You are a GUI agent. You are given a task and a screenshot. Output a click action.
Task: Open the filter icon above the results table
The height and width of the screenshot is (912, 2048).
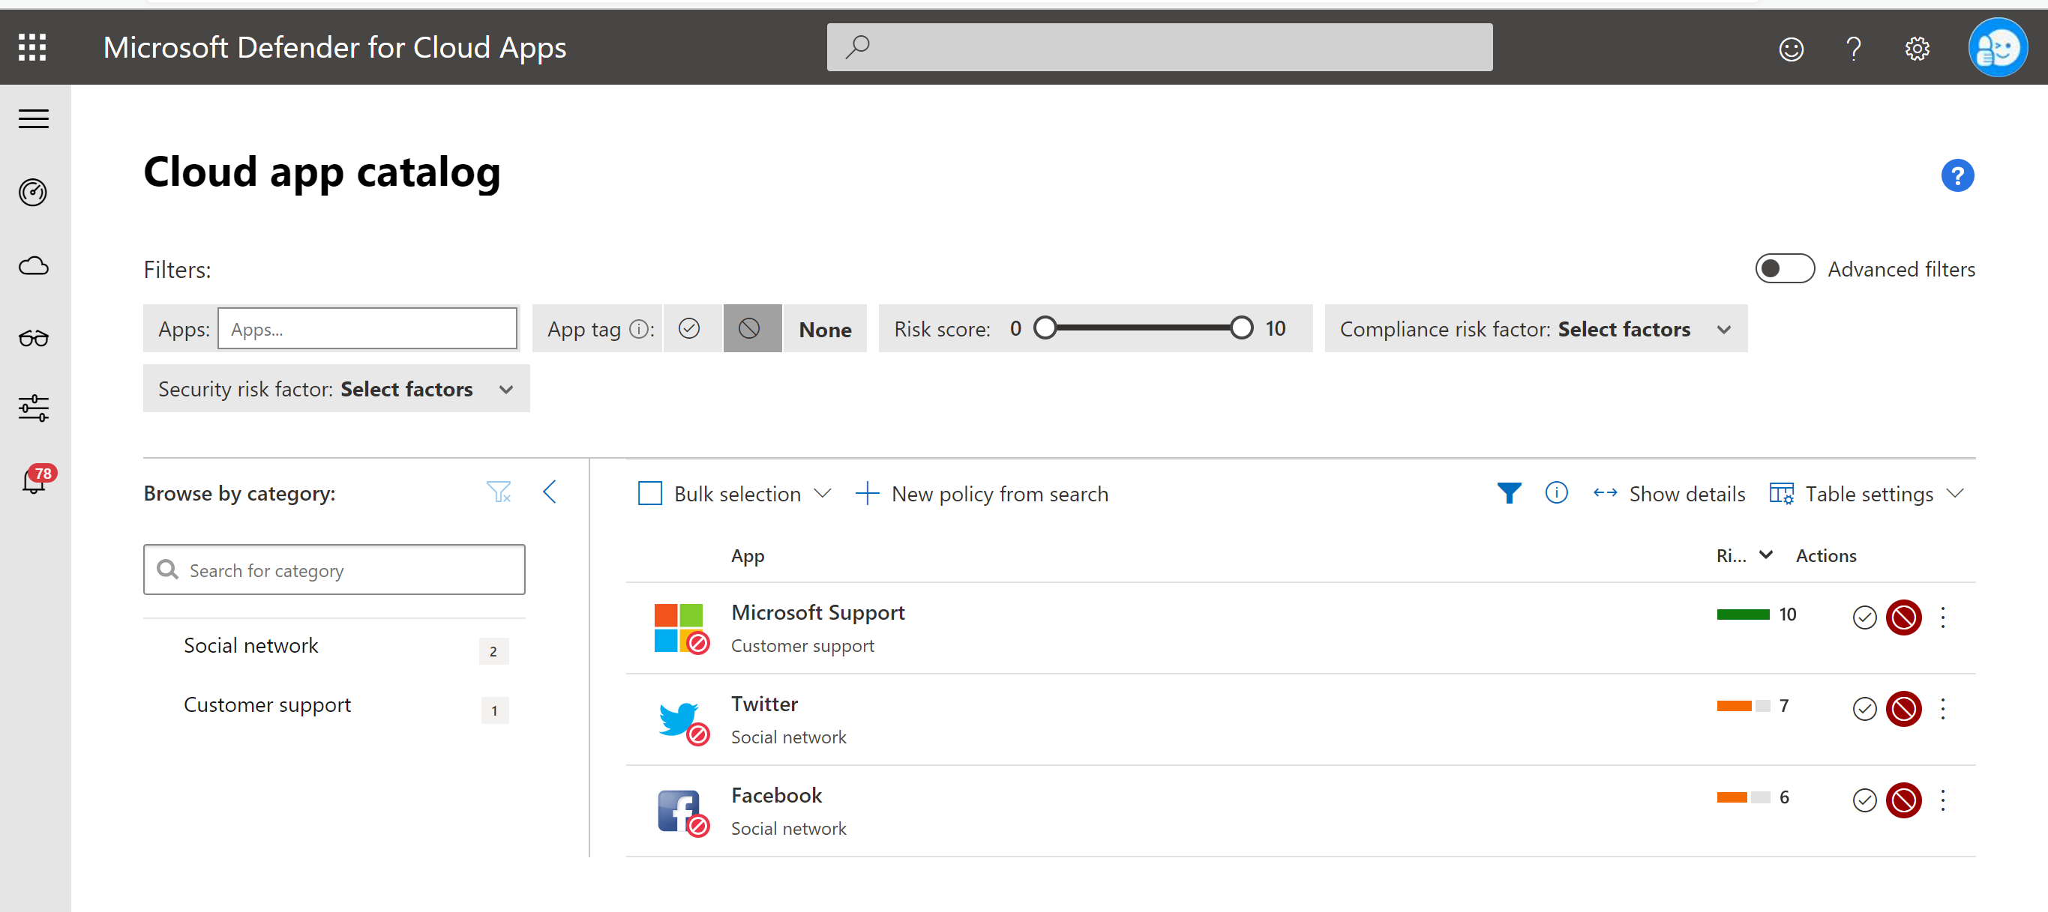[1509, 492]
